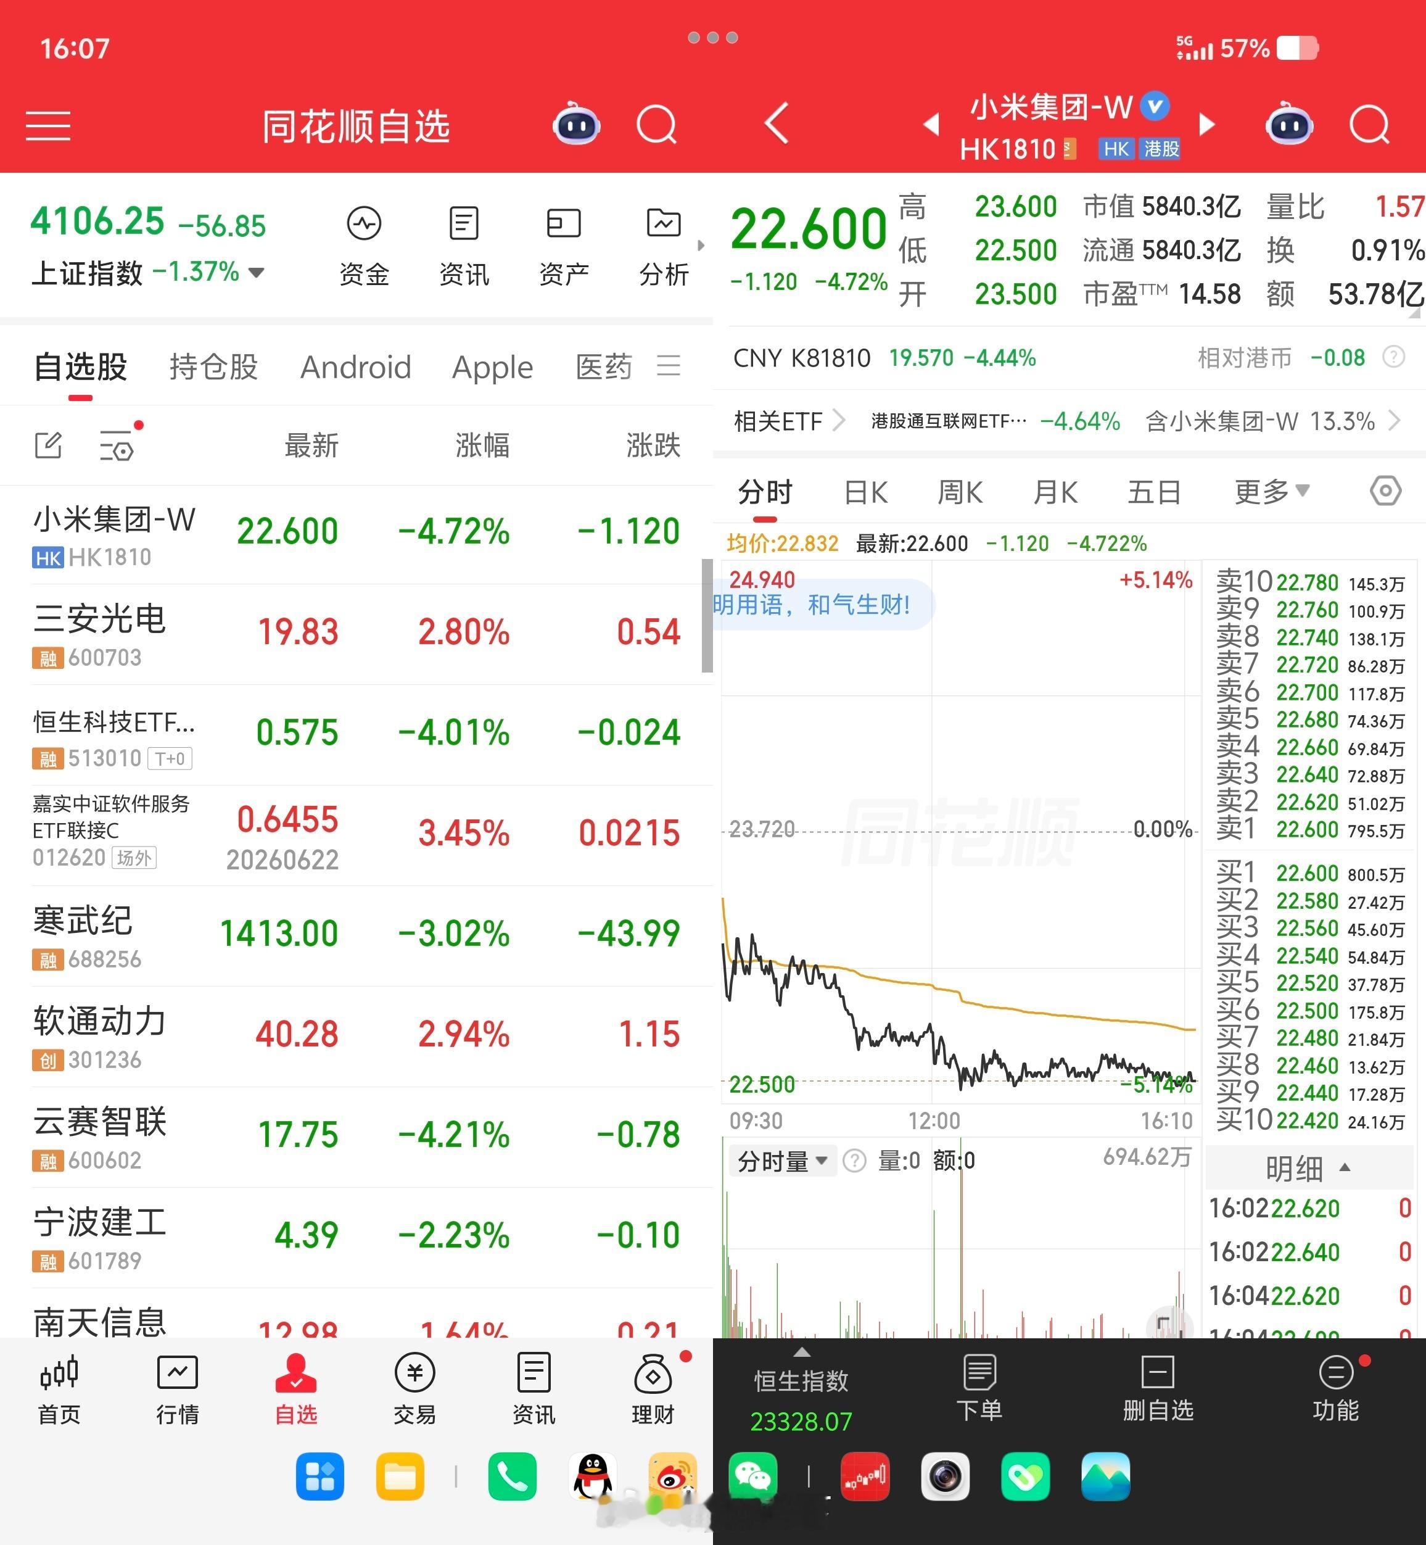The width and height of the screenshot is (1426, 1545).
Task: Tap help icon next to 相对港币
Action: (1393, 357)
